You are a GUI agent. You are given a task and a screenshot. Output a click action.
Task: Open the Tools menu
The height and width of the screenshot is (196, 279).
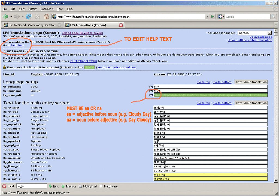click(60, 9)
